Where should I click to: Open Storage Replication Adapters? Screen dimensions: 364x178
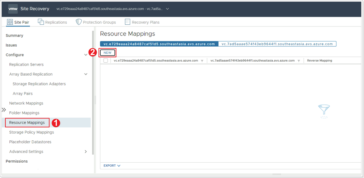tap(39, 84)
